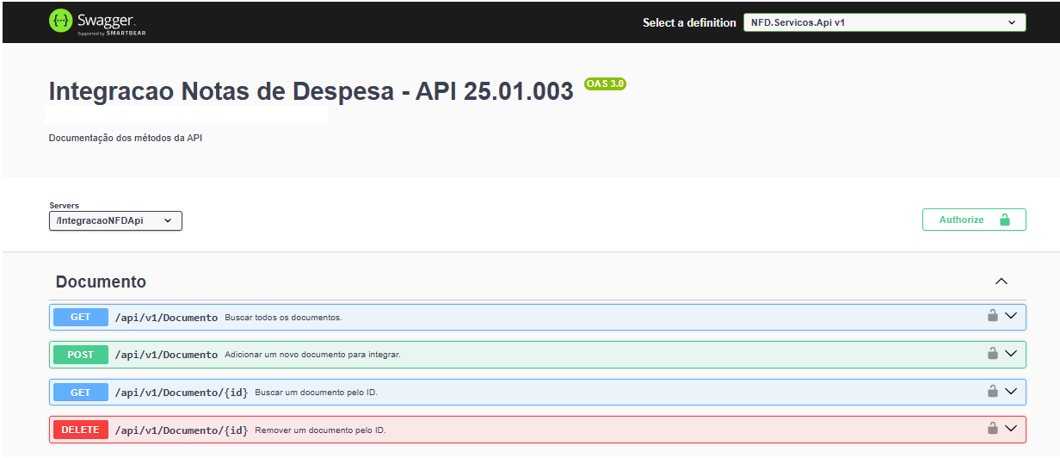Open the Select a definition dropdown

(884, 22)
